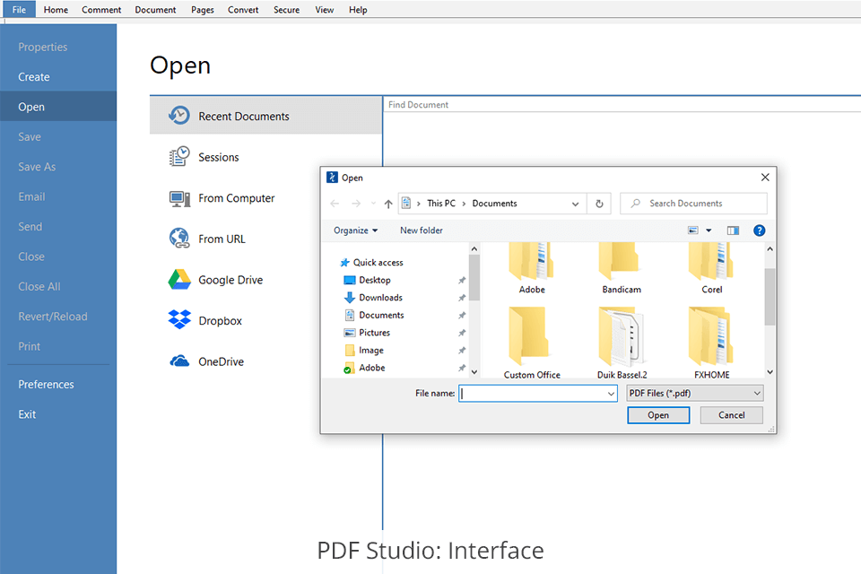
Task: Click the back arrow in Open dialog
Action: coord(335,204)
